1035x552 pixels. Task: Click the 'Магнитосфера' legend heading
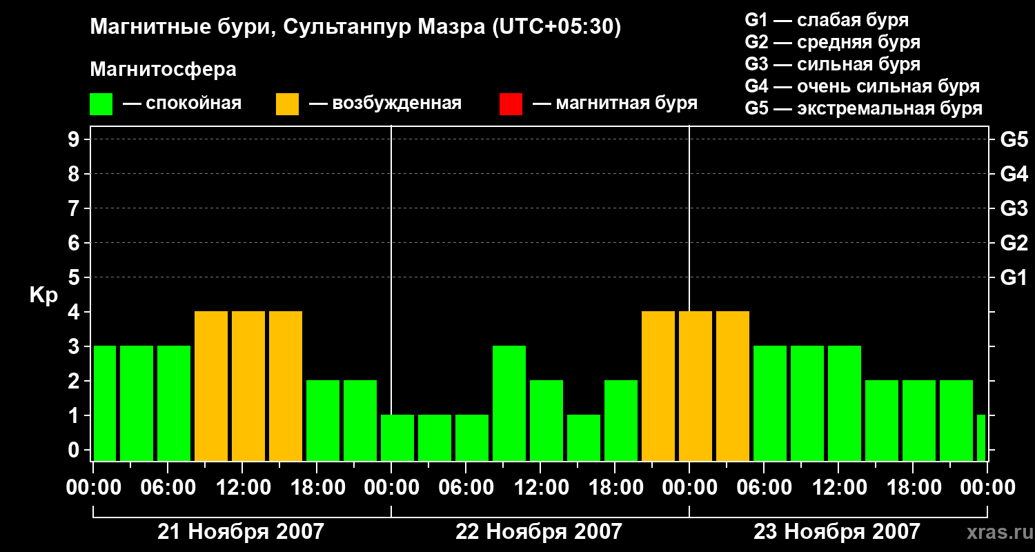pyautogui.click(x=163, y=70)
